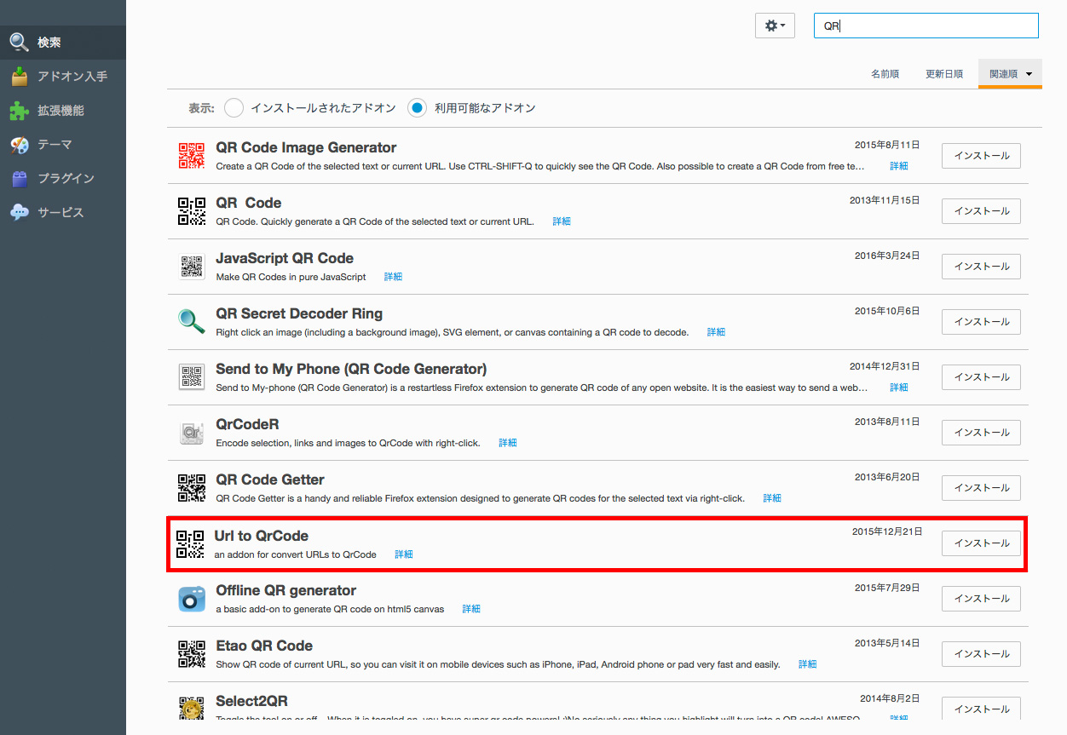Open 詳細 link for QR Secret Decoder Ring
The height and width of the screenshot is (735, 1067).
pos(716,332)
